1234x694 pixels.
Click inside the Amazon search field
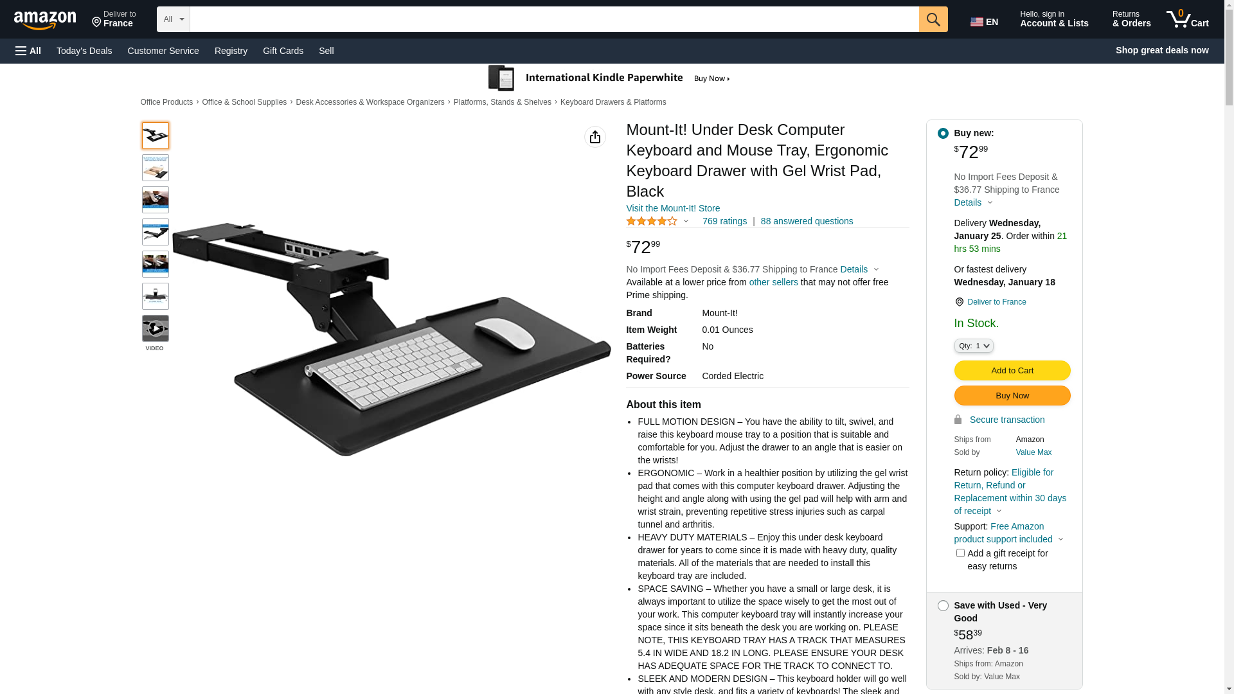(x=555, y=19)
